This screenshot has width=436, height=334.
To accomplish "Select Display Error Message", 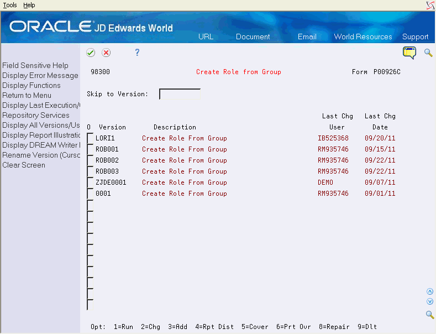I will (x=40, y=75).
